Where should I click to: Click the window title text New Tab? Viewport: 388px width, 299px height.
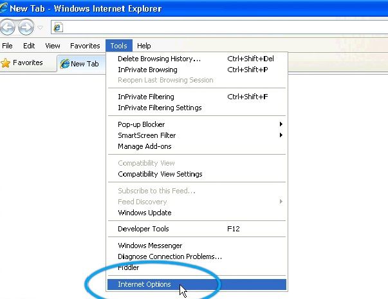pyautogui.click(x=27, y=8)
